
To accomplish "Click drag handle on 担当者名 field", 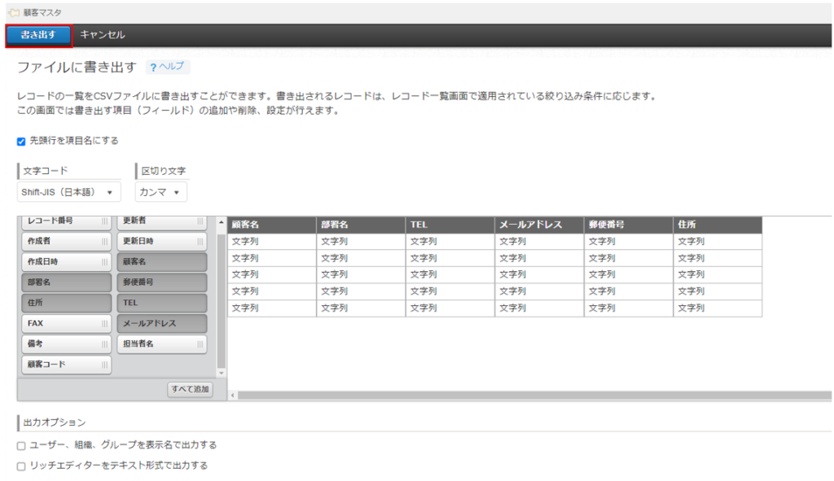I will coord(200,344).
